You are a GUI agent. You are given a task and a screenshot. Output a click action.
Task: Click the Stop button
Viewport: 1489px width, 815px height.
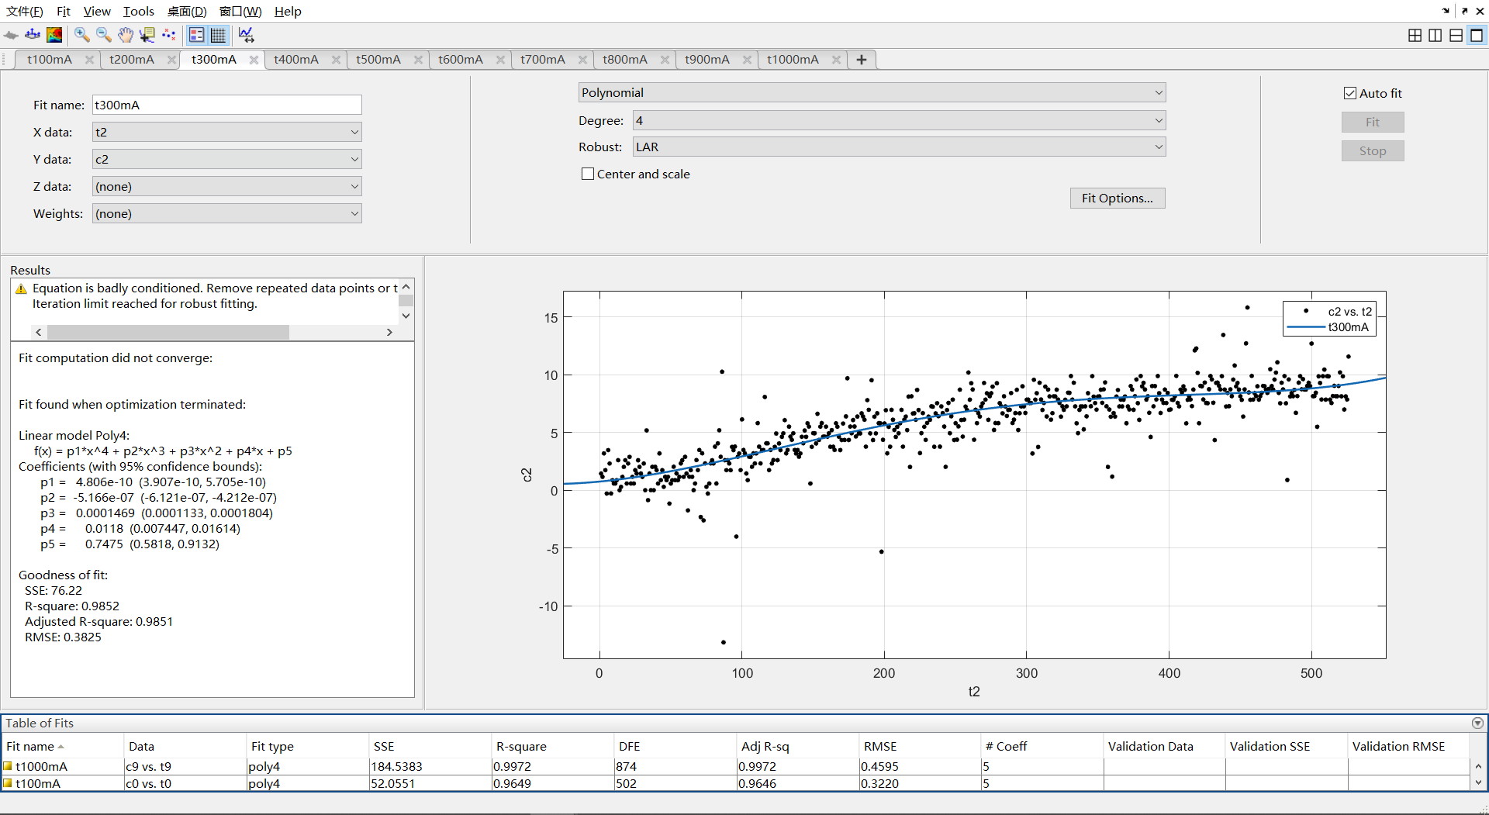point(1373,151)
